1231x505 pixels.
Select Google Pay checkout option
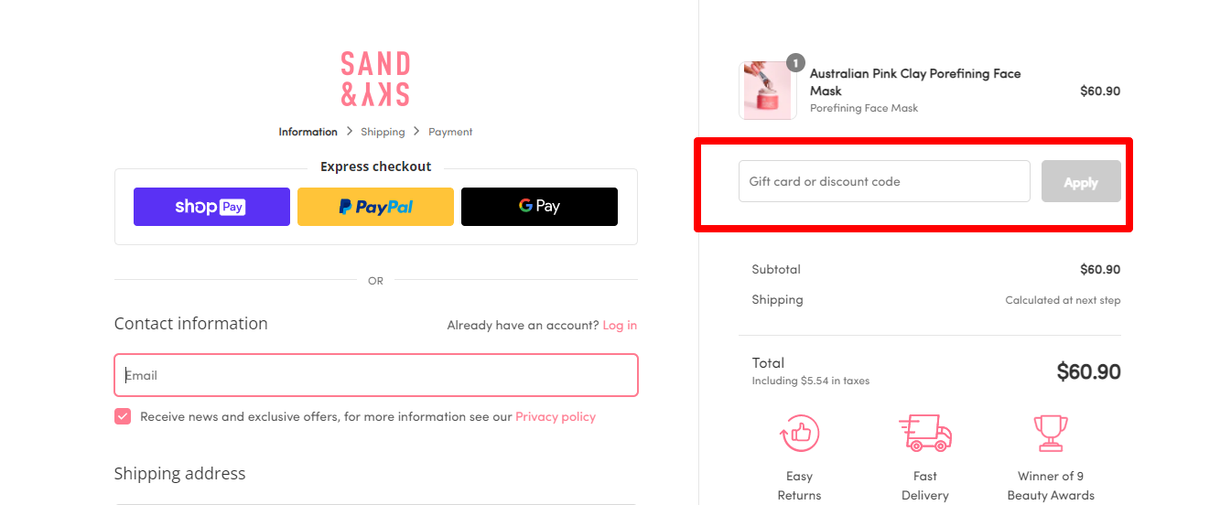click(x=539, y=207)
